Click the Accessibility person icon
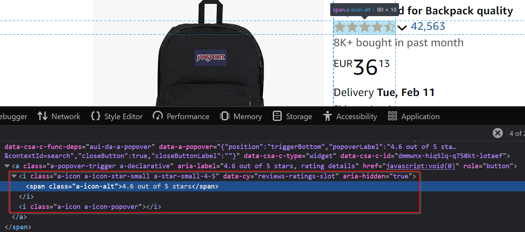 coord(327,116)
